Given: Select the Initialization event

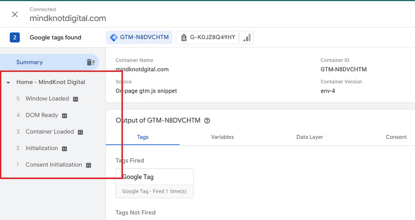Looking at the screenshot, I should click(42, 148).
